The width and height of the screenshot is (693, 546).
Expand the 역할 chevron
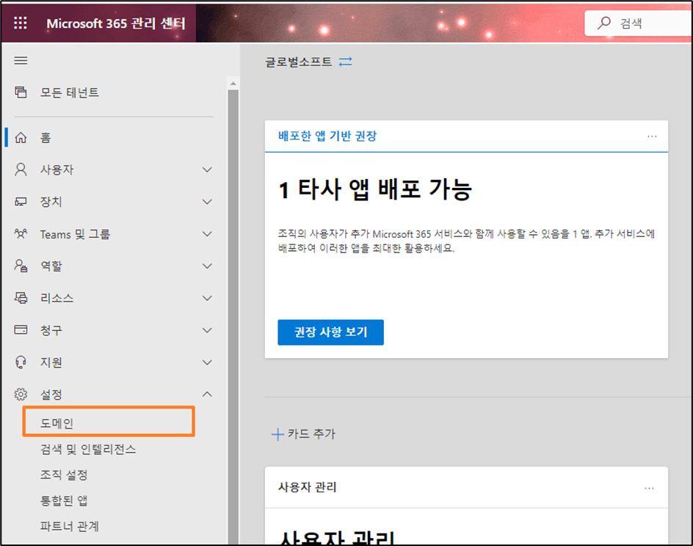tap(207, 266)
